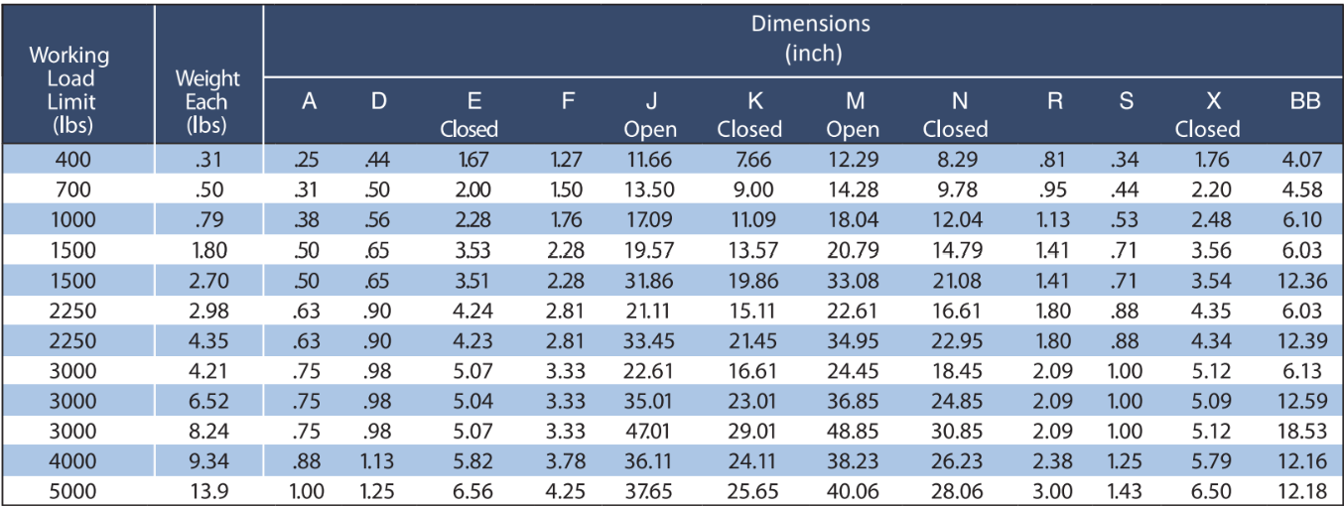Select the E Closed column header
The height and width of the screenshot is (506, 1344).
[x=469, y=114]
